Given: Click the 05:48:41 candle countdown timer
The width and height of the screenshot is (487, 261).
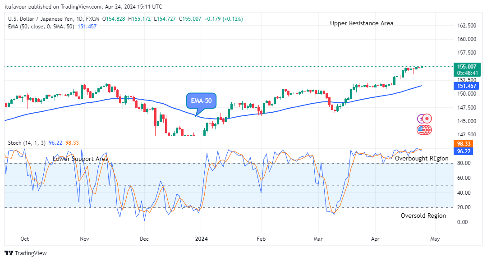Looking at the screenshot, I should pos(468,73).
